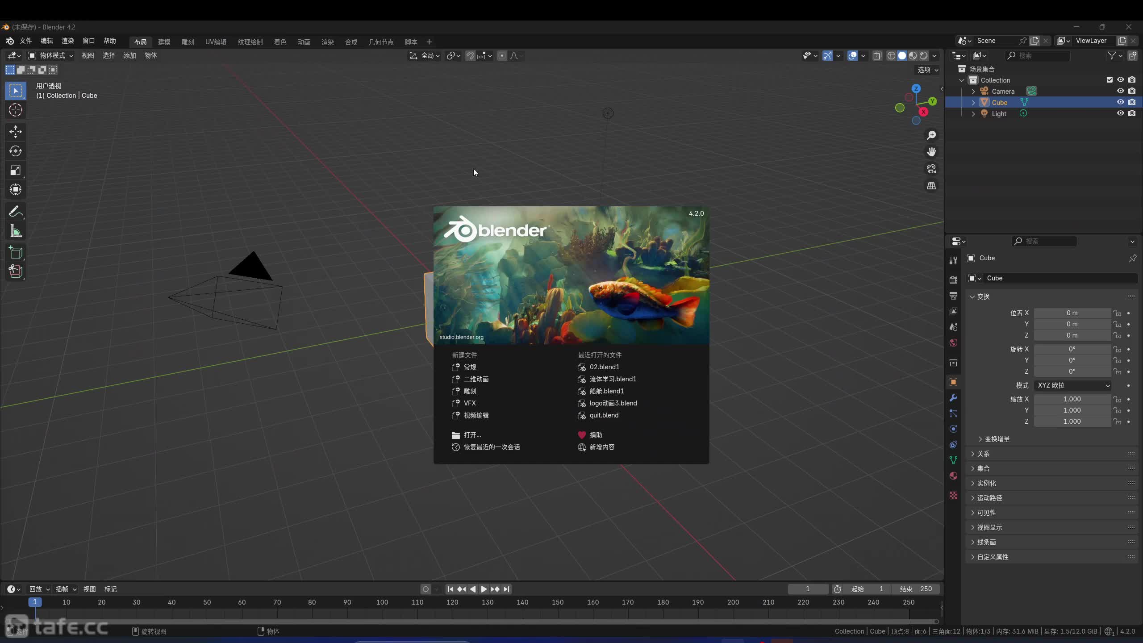Hide Light in viewport via eye icon
The image size is (1143, 643).
tap(1120, 113)
